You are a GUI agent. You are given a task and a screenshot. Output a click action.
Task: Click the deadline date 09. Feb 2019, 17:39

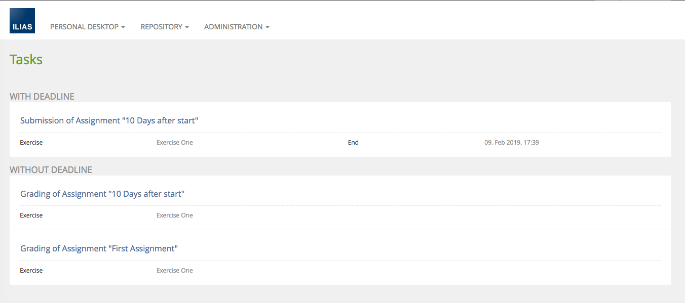pos(512,143)
